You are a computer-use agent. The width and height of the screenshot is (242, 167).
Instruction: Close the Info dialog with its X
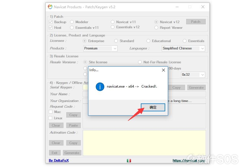164,70
